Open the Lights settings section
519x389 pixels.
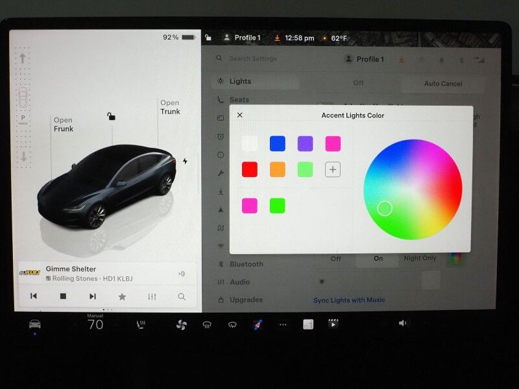point(240,82)
